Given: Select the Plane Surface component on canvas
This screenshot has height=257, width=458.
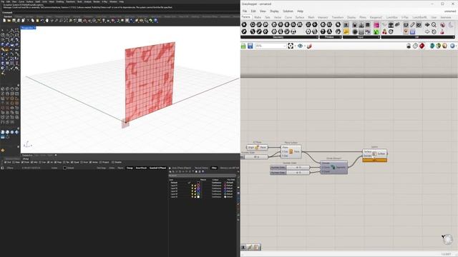Looking at the screenshot, I should pyautogui.click(x=291, y=151).
